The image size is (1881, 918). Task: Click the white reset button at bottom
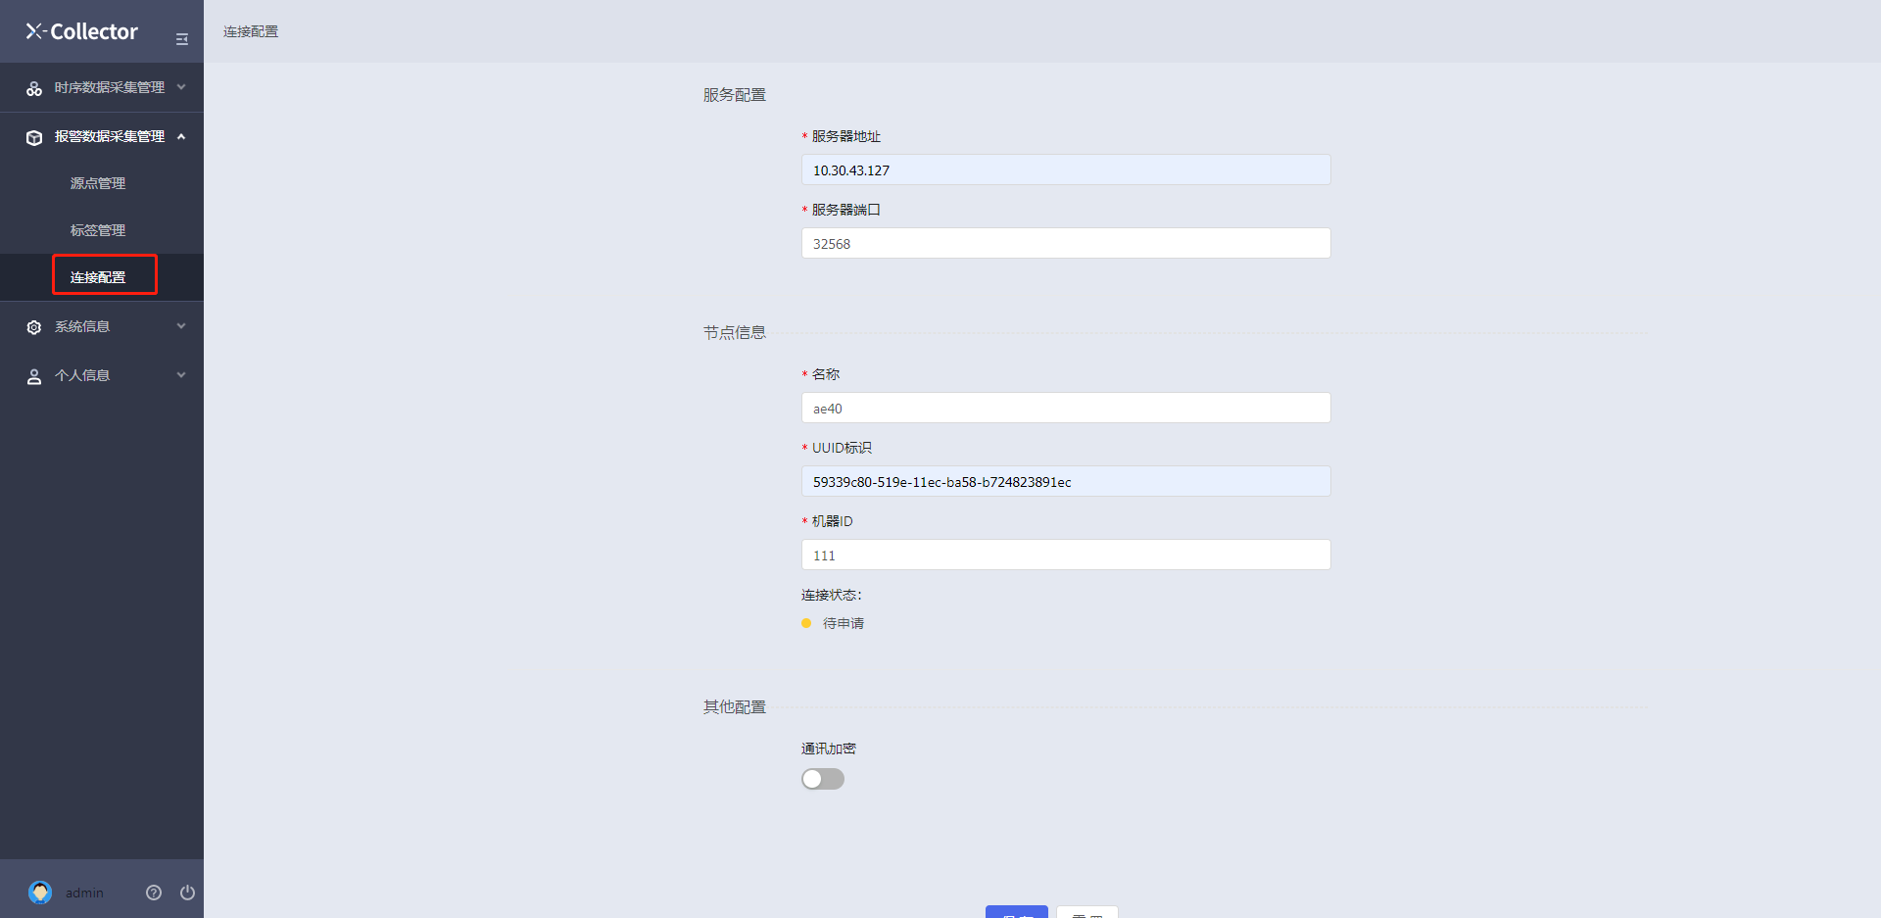[1087, 911]
